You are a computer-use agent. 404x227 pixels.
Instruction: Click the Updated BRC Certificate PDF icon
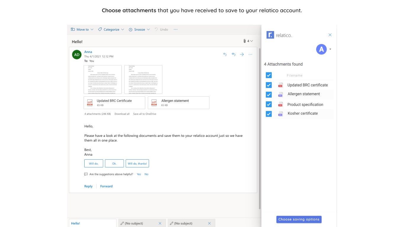[90, 103]
